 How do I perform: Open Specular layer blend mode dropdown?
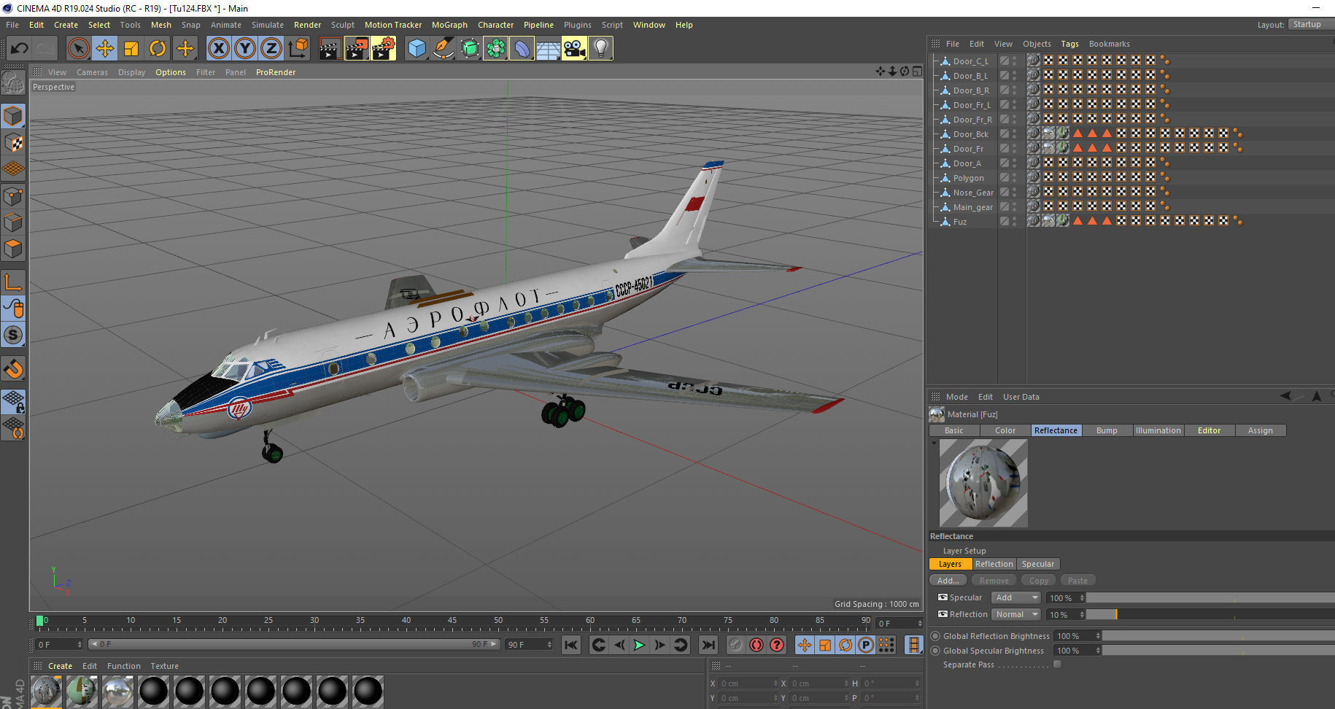(x=1016, y=597)
